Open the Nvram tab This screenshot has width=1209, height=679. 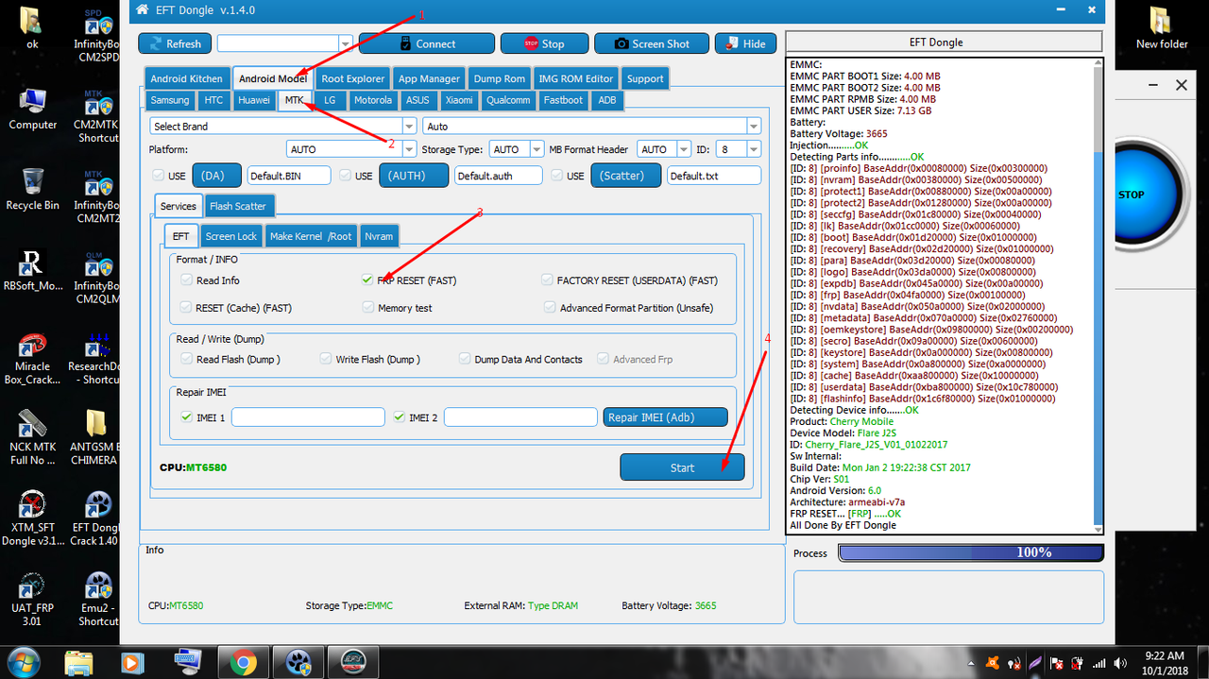pos(379,236)
